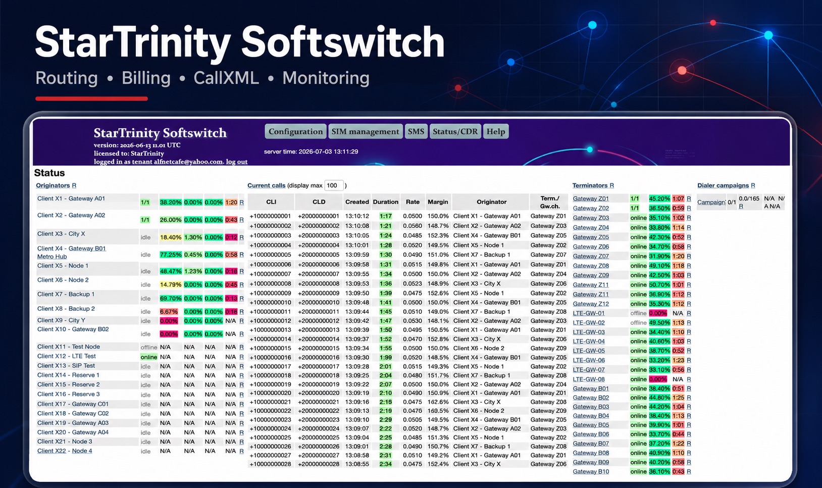Refresh originators via R next to Originators
The image size is (822, 488).
tap(74, 185)
